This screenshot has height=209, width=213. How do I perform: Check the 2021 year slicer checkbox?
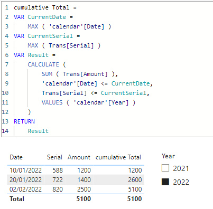[x=165, y=168]
